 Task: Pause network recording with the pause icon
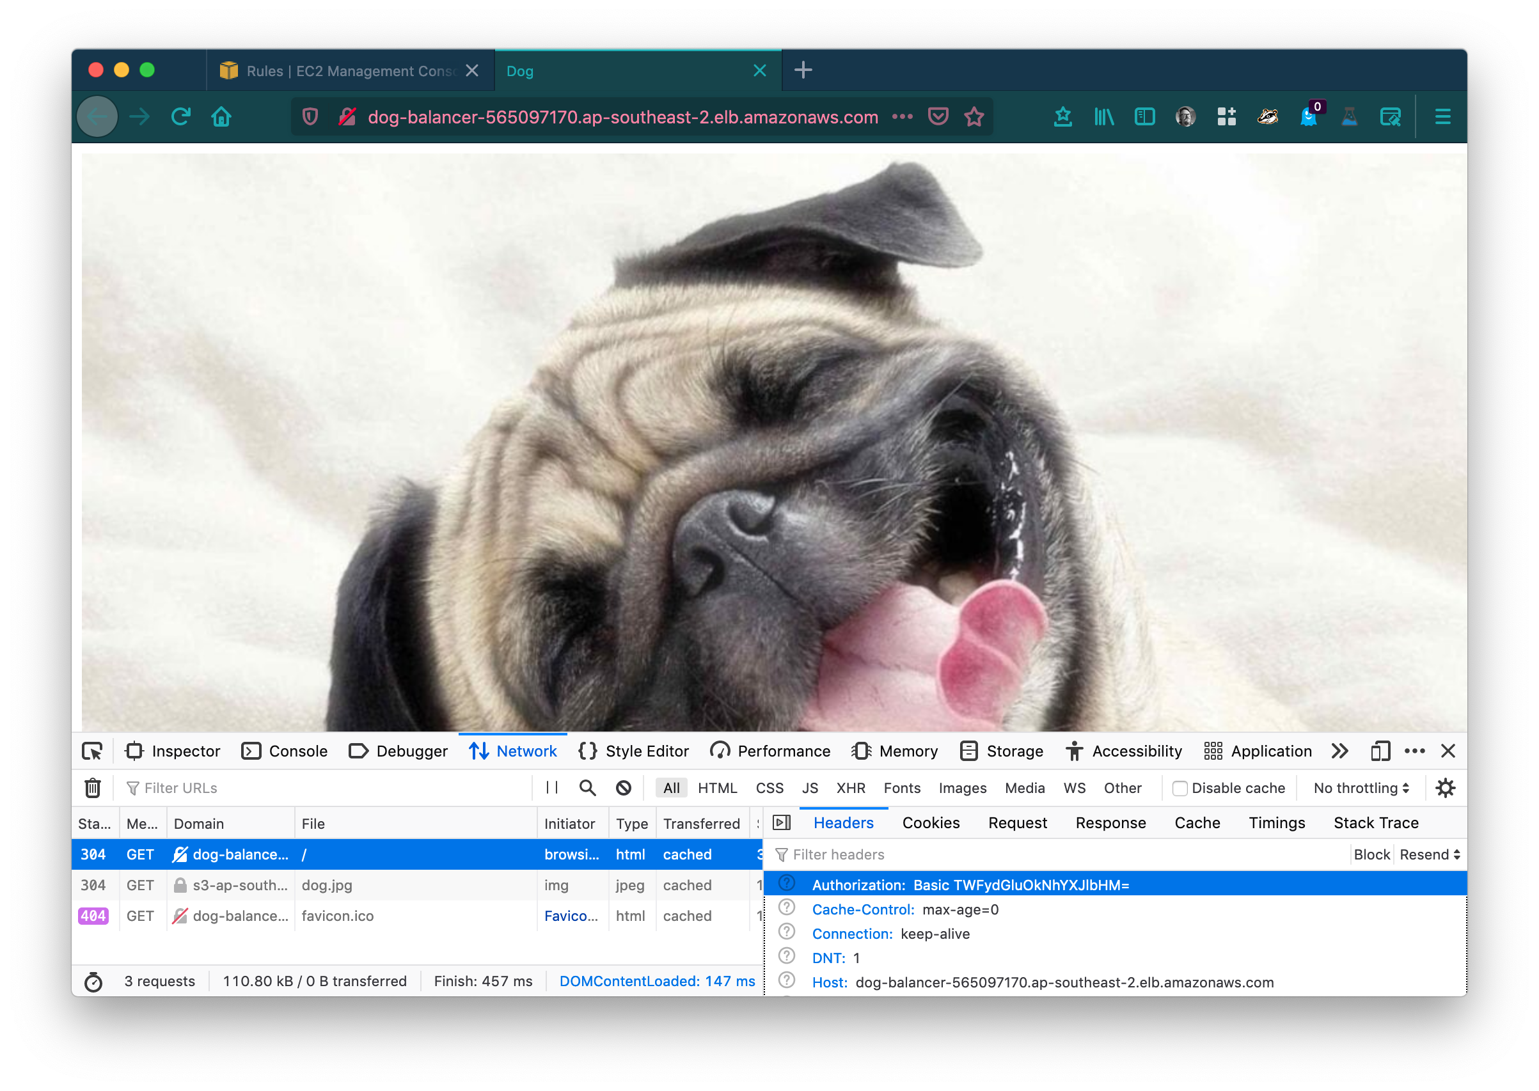(552, 787)
